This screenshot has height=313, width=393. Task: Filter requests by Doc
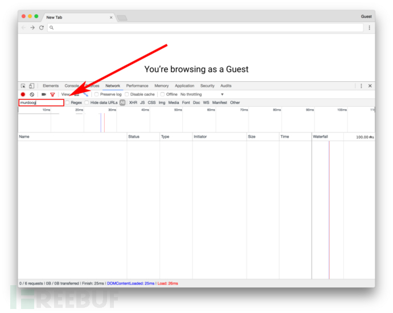pyautogui.click(x=197, y=102)
